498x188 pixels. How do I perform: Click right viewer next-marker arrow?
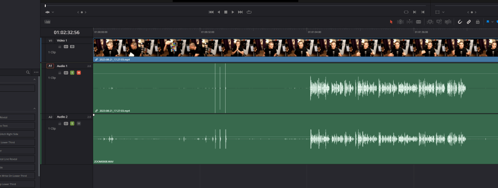coord(476,12)
